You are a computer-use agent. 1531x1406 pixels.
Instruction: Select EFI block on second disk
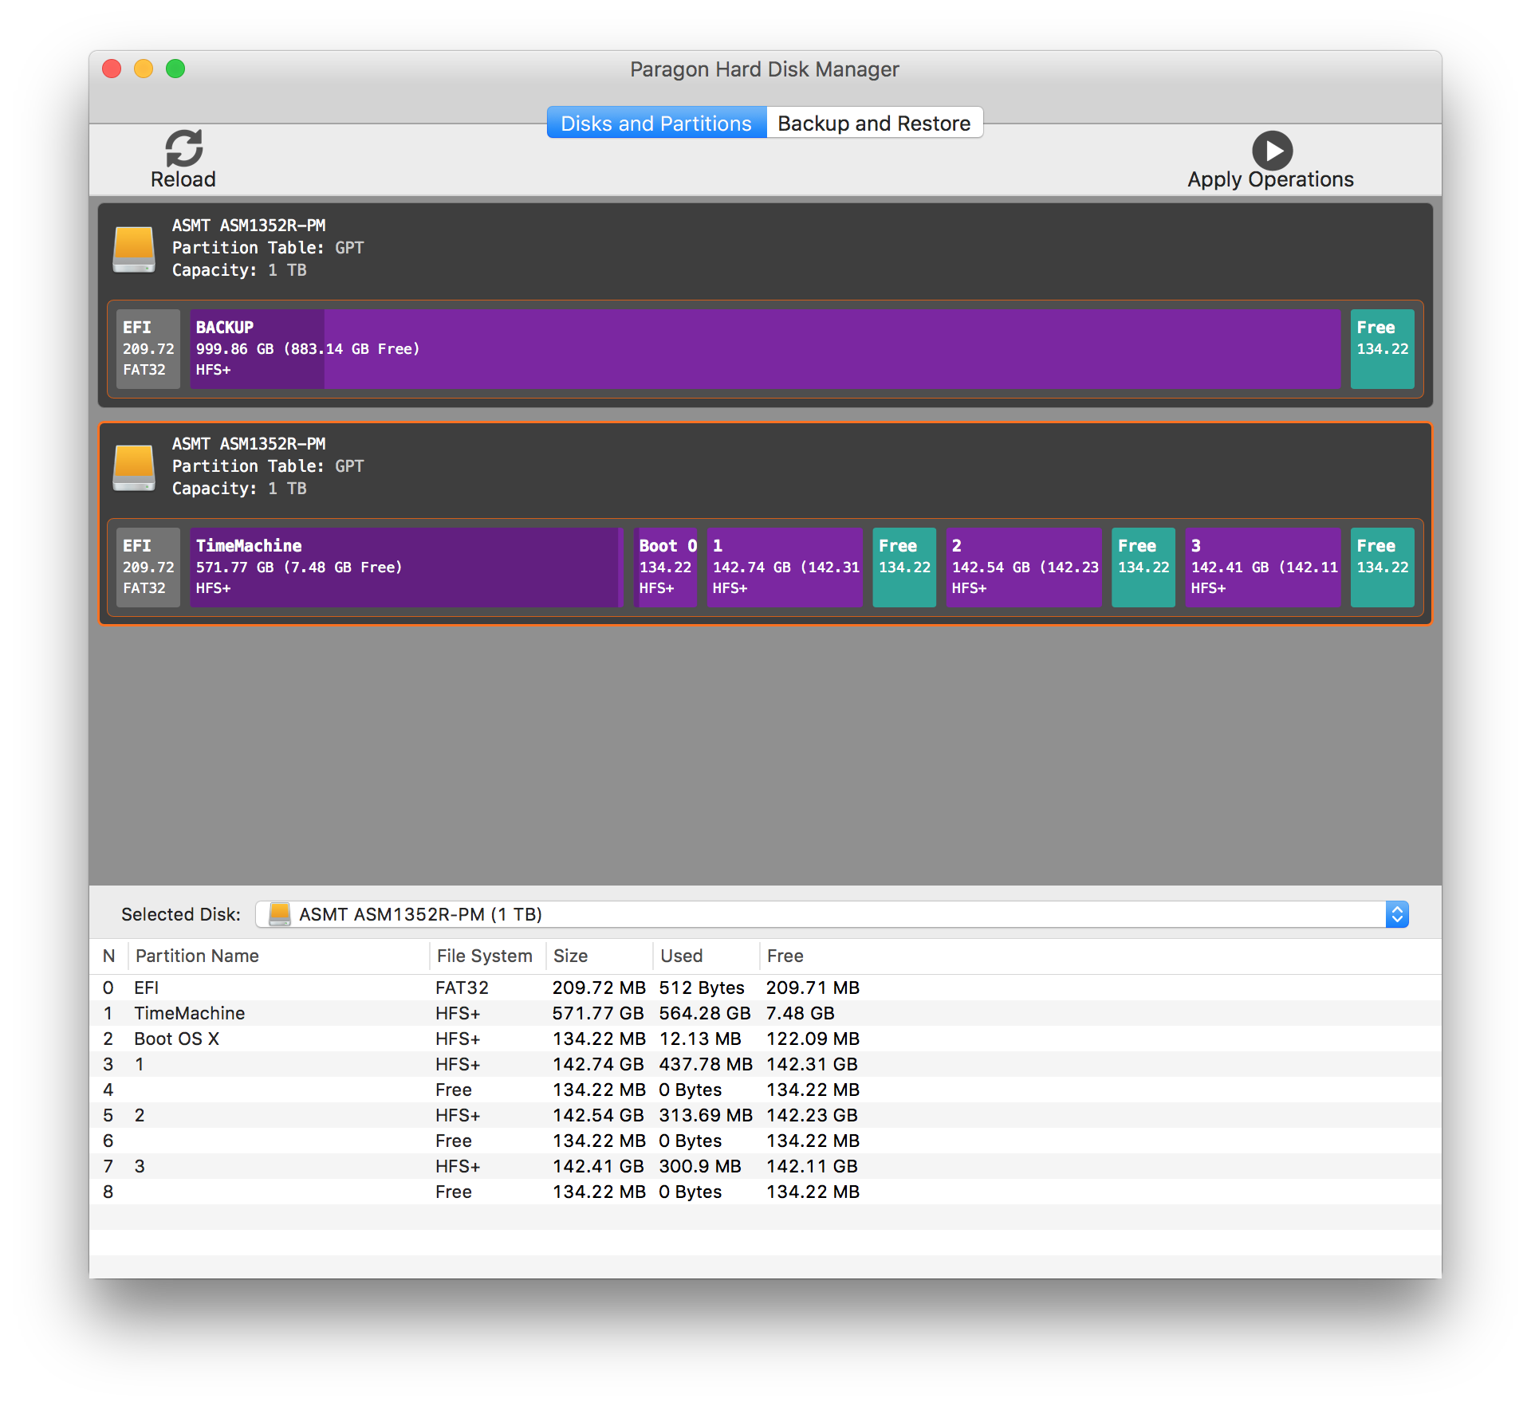[x=148, y=568]
